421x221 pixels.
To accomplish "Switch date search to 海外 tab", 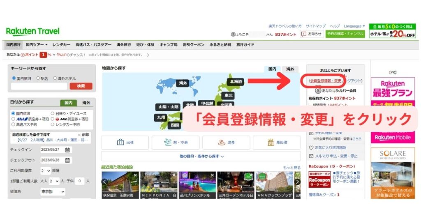I will coord(86,103).
